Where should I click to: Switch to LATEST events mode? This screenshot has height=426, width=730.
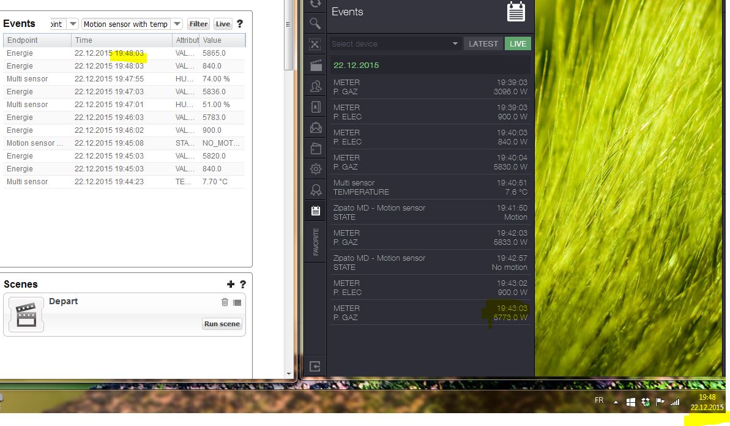tap(483, 43)
